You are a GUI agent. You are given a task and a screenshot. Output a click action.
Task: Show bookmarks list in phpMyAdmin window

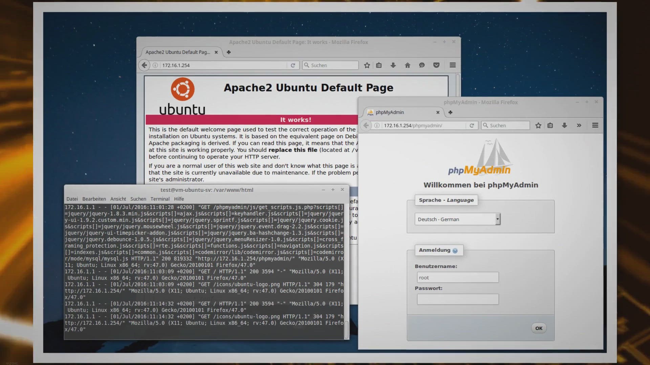pos(550,125)
